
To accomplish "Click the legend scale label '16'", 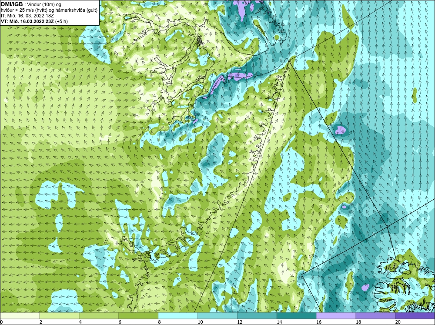I will point(319,322).
